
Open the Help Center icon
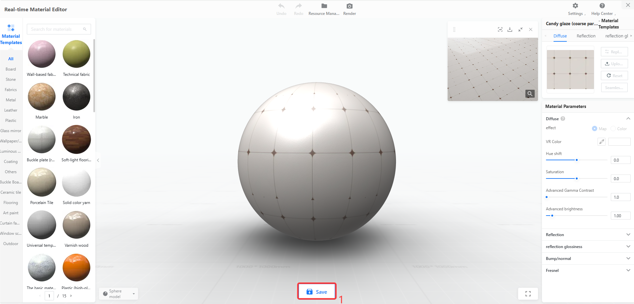click(x=602, y=6)
